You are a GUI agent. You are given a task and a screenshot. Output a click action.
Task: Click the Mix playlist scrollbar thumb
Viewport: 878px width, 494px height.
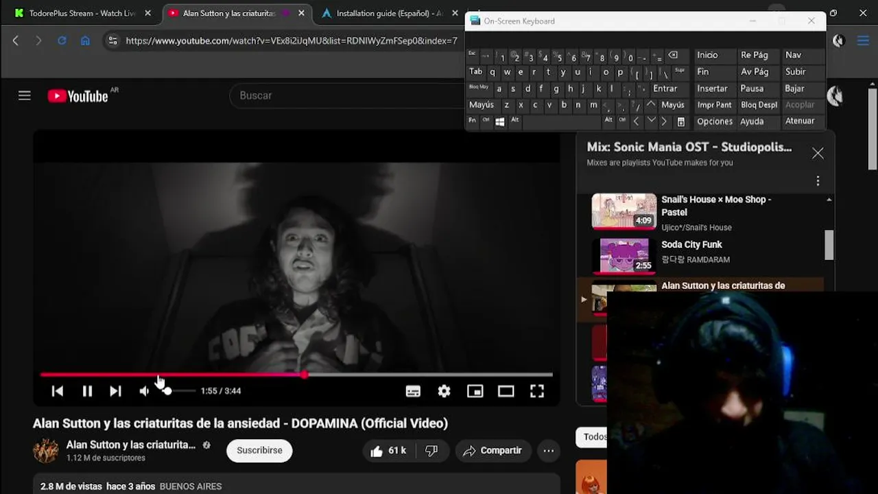tap(829, 245)
